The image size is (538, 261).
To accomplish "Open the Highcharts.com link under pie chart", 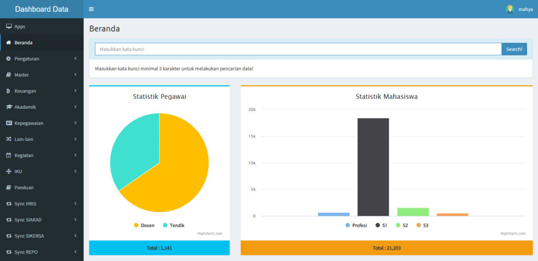I will point(210,233).
